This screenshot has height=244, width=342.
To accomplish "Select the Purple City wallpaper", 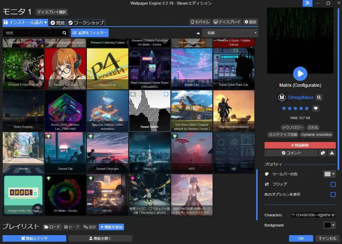I will click(192, 69).
